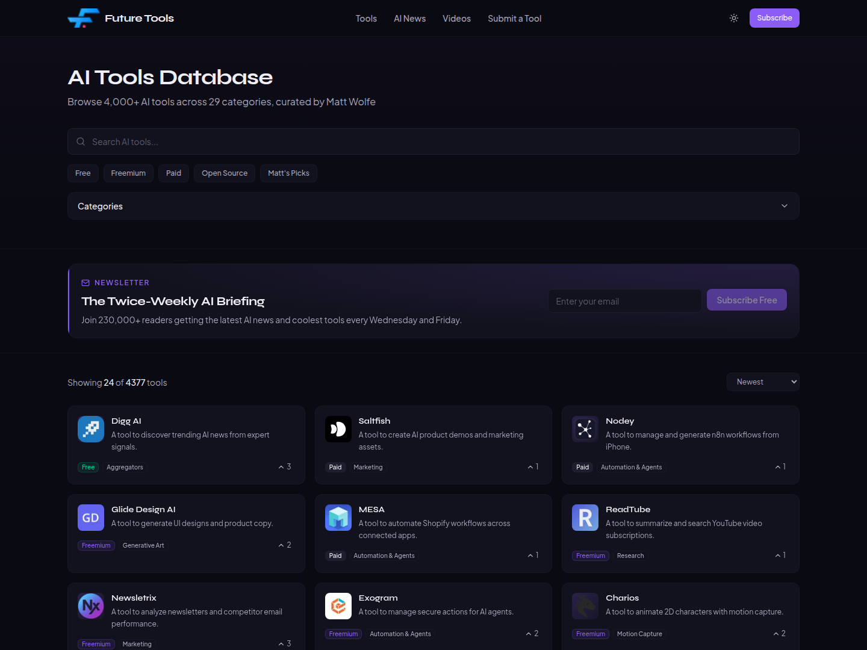Toggle the Open Source filter
Image resolution: width=867 pixels, height=650 pixels.
click(225, 173)
